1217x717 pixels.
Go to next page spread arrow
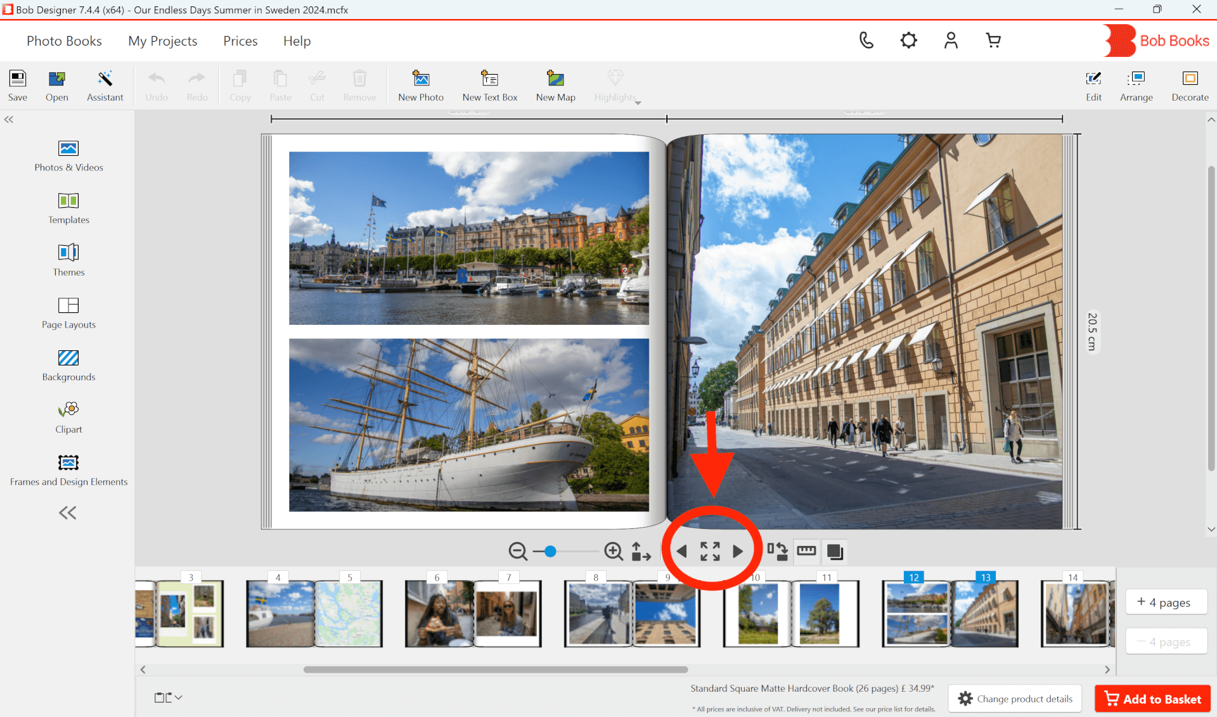point(738,551)
